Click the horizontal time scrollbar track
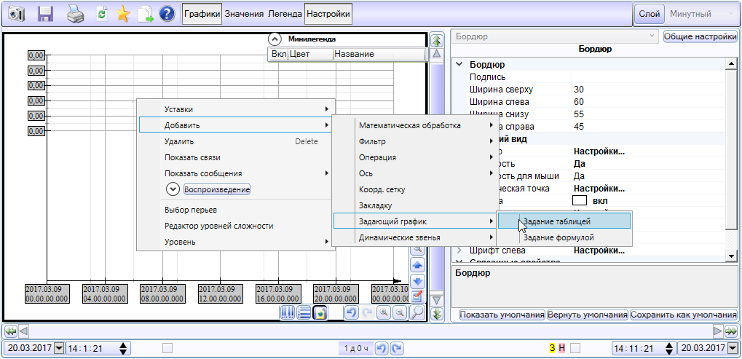Screen dimensions: 742x359 click(371, 330)
